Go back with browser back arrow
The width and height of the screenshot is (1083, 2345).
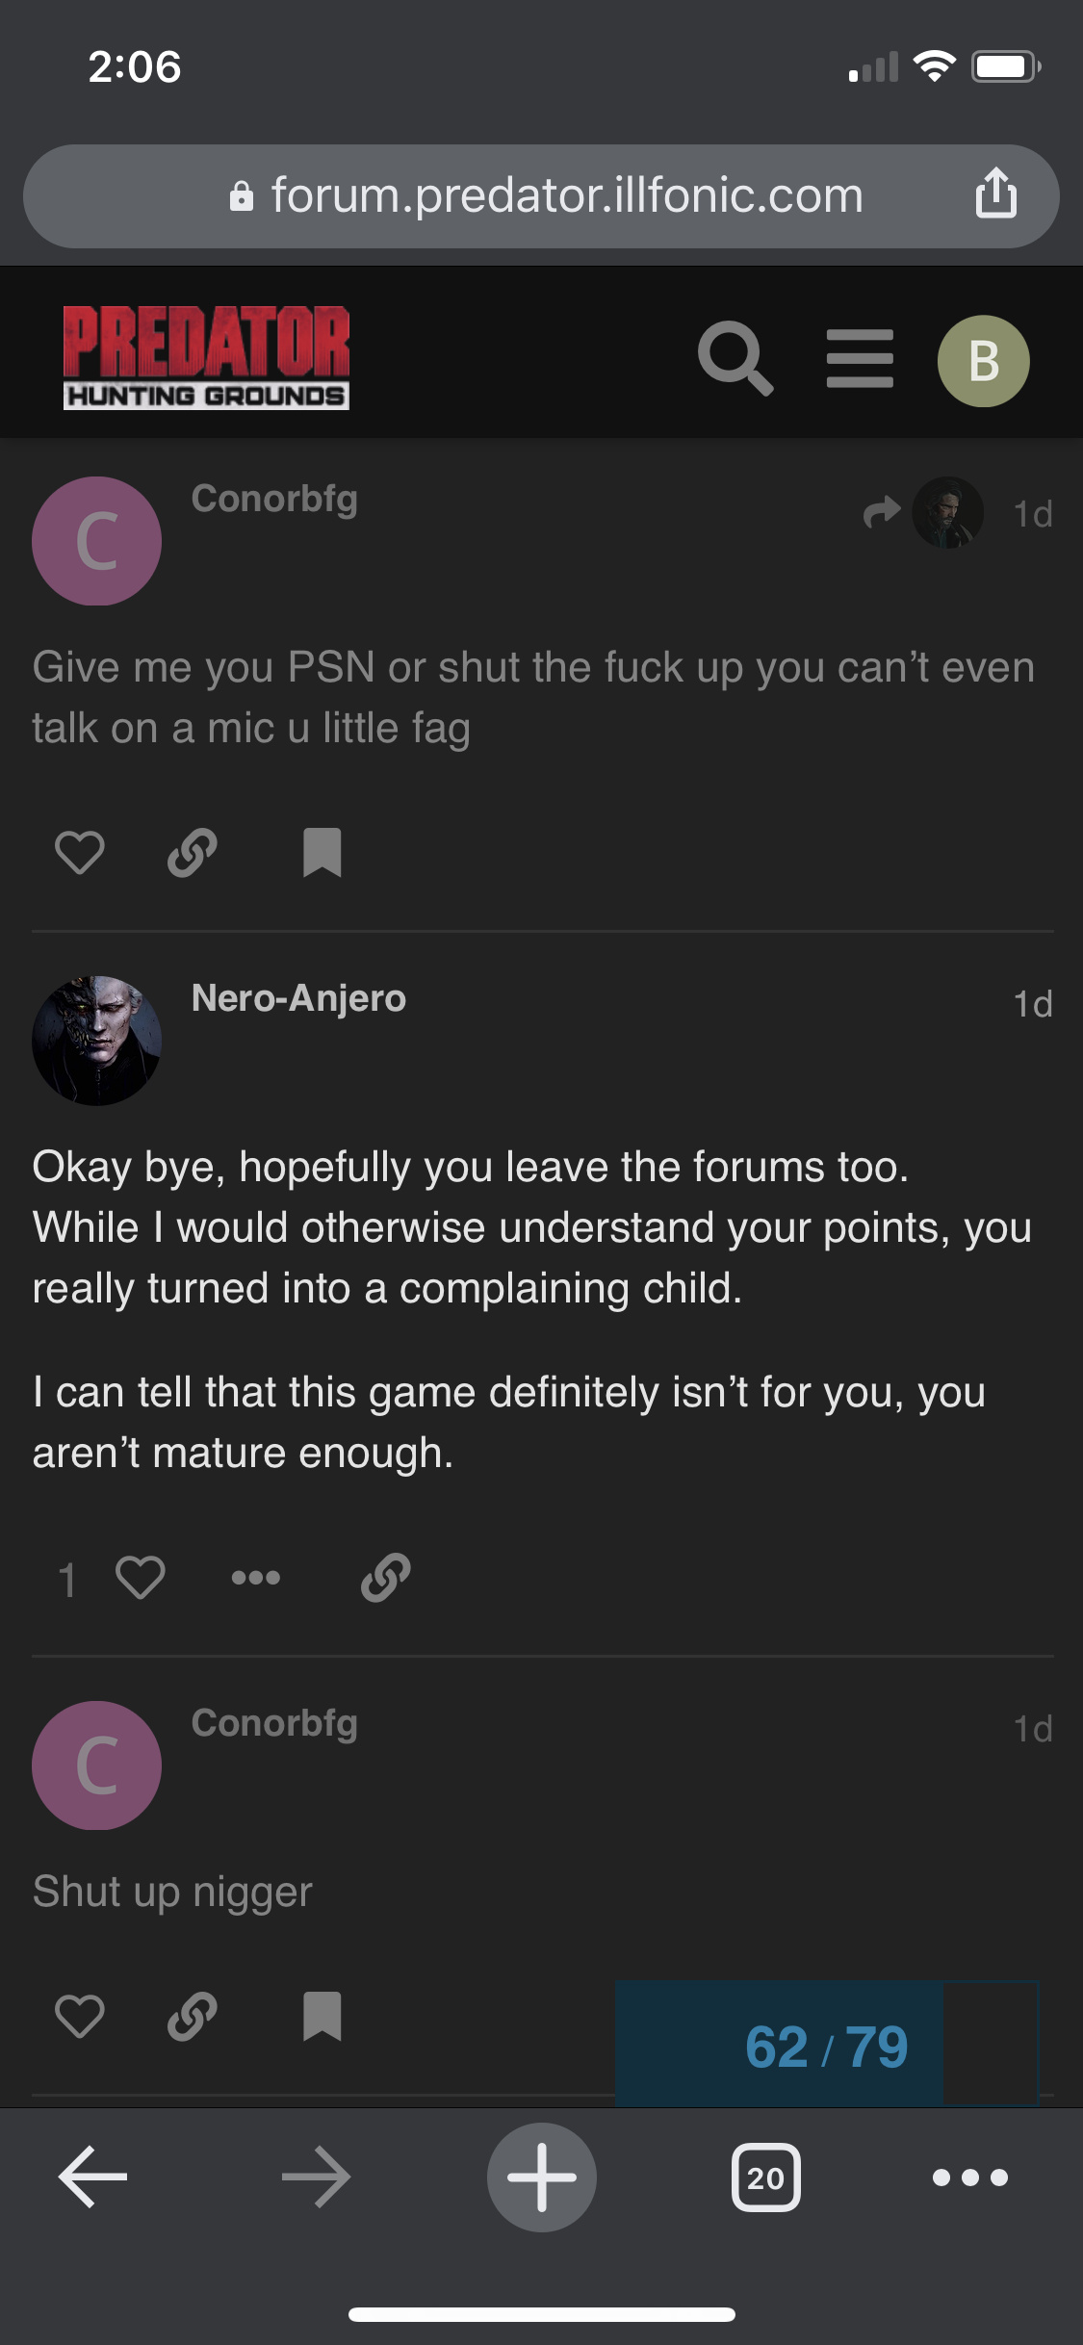(92, 2177)
